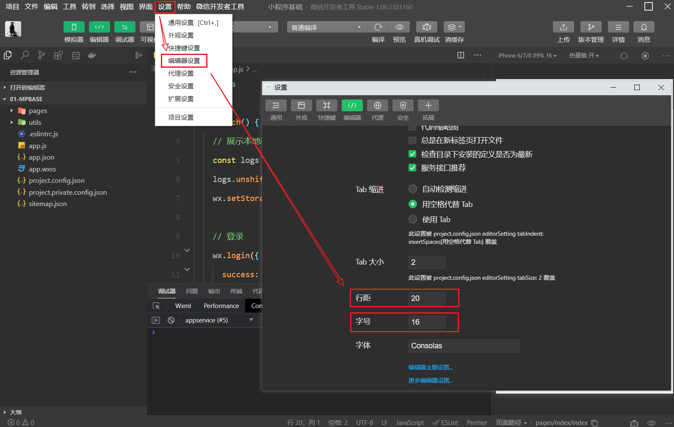Toggle the Debugger (调试器) toolbar icon
Image resolution: width=674 pixels, height=427 pixels.
(124, 27)
